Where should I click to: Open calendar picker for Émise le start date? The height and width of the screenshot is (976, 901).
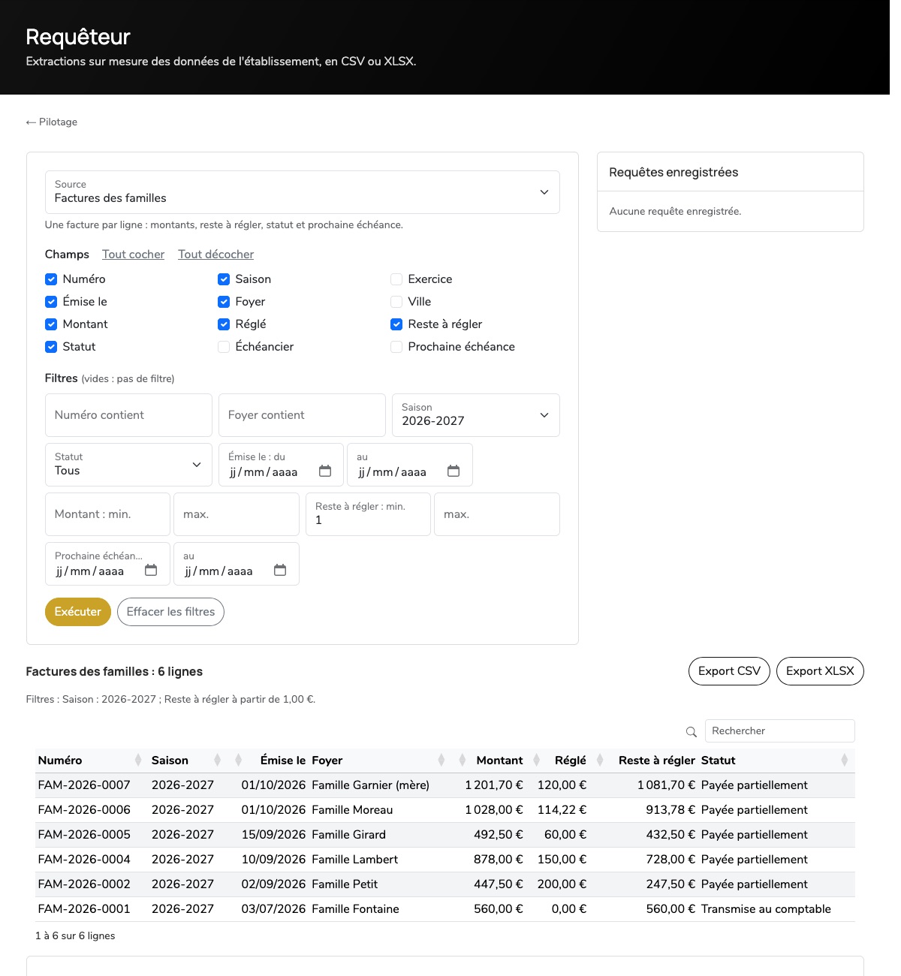pos(325,471)
